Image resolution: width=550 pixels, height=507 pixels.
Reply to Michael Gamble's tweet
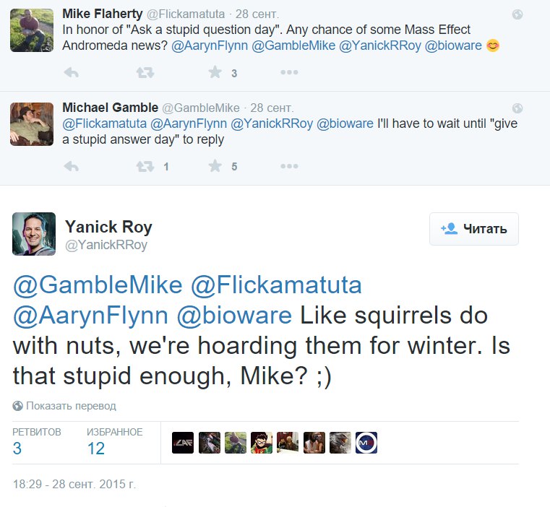point(71,167)
